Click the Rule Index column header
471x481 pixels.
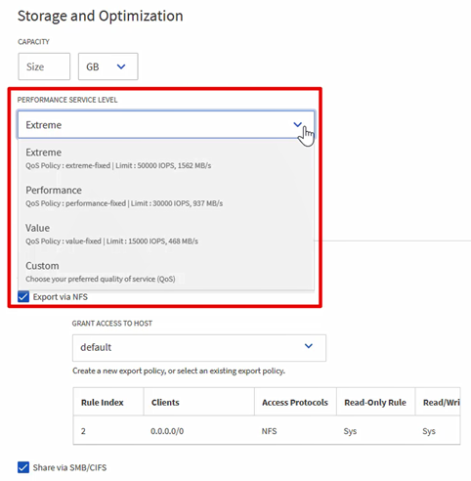(x=103, y=403)
